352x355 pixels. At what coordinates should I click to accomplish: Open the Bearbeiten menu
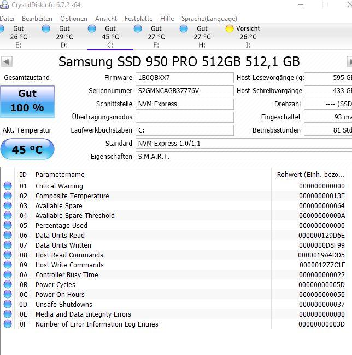[37, 19]
